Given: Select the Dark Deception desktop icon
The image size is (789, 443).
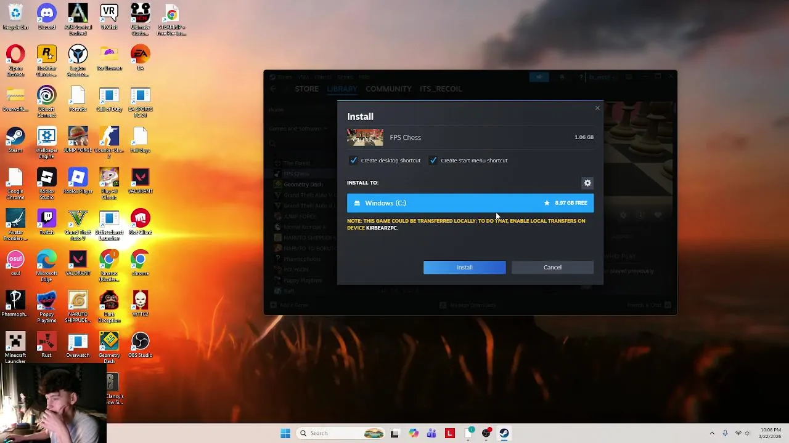Looking at the screenshot, I should (x=109, y=306).
